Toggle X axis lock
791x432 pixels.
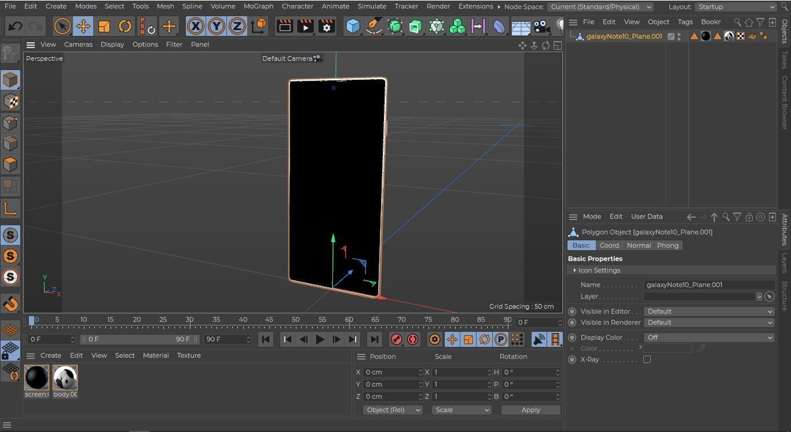click(196, 26)
